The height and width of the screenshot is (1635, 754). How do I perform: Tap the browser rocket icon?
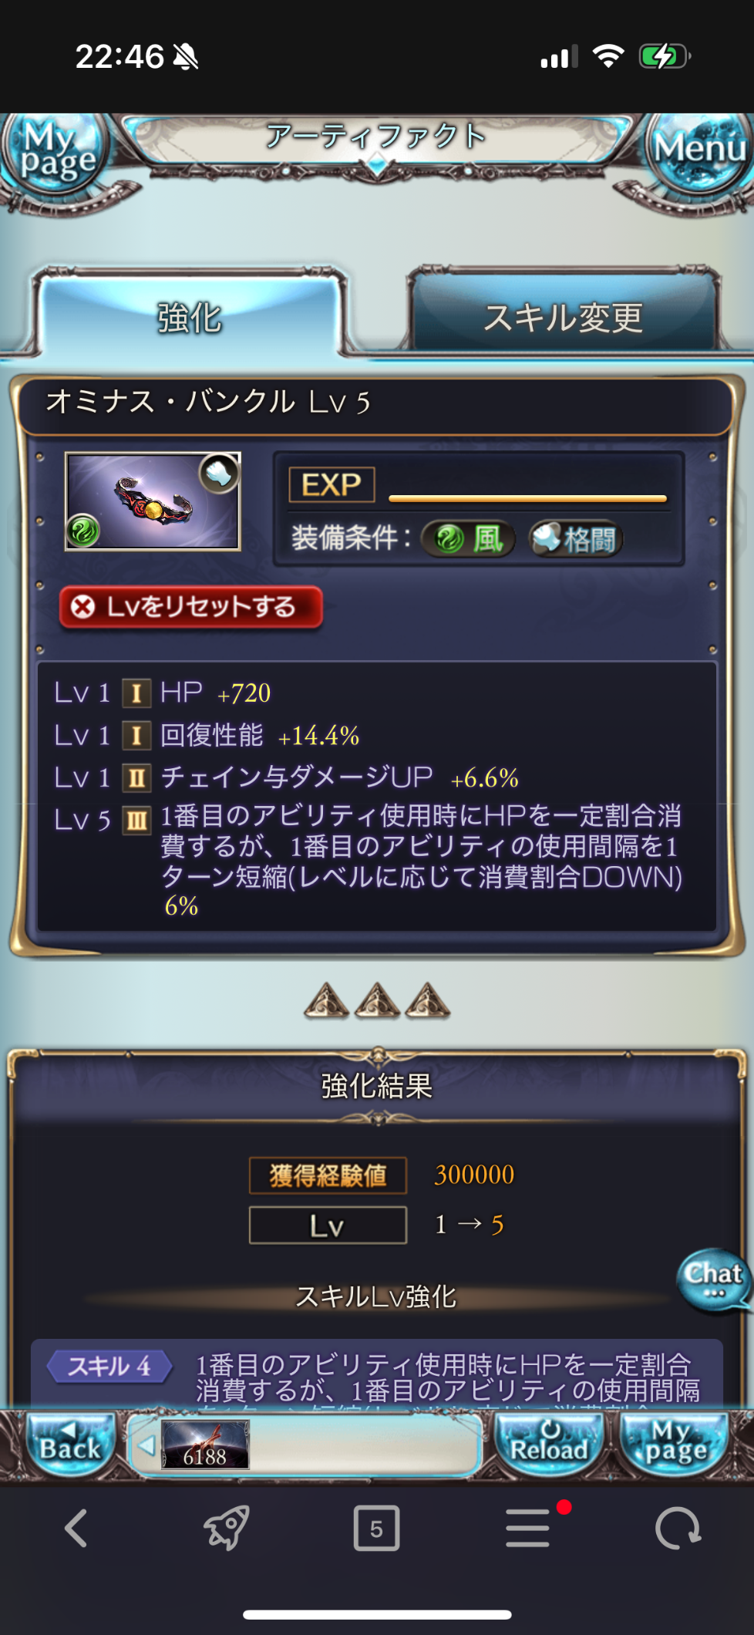click(226, 1528)
